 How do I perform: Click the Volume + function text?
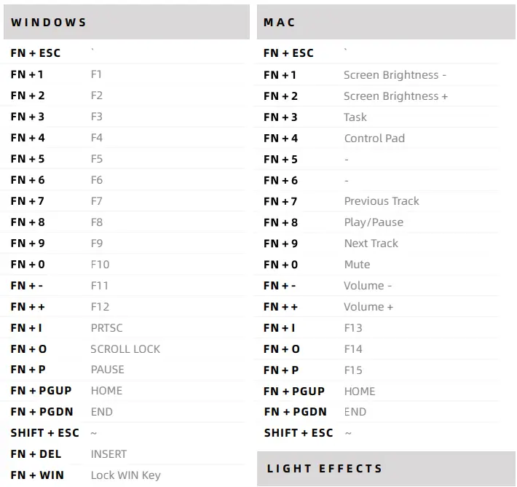tap(368, 307)
